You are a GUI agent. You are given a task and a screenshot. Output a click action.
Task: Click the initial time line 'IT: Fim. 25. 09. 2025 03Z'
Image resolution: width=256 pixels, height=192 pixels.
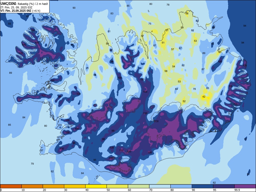tap(16, 7)
